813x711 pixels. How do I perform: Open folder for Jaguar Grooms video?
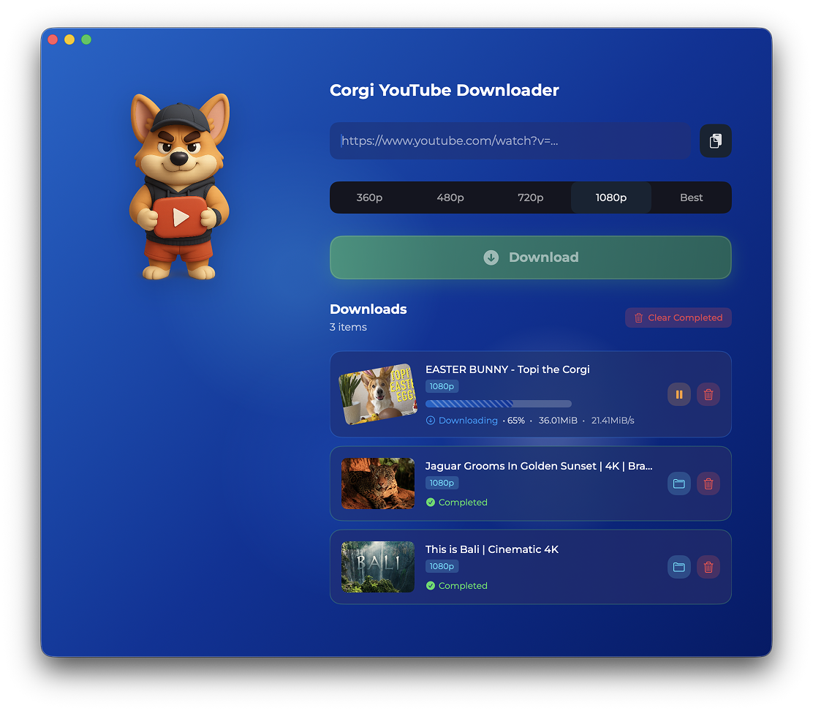point(678,484)
